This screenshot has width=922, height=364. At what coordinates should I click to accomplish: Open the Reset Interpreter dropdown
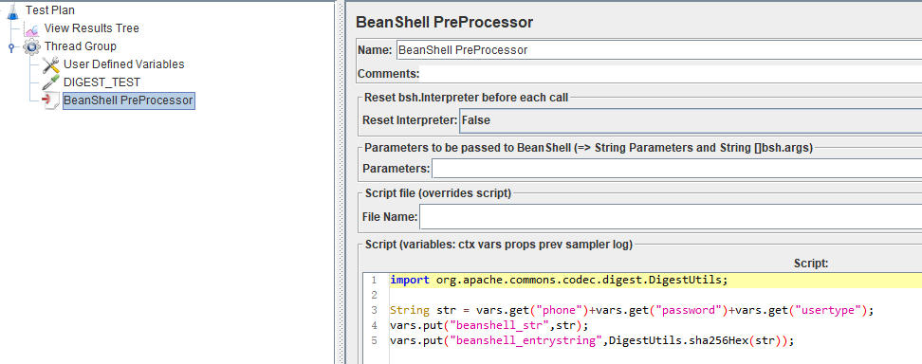(691, 120)
